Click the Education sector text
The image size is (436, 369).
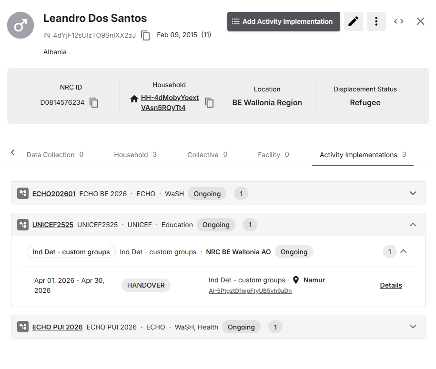177,225
